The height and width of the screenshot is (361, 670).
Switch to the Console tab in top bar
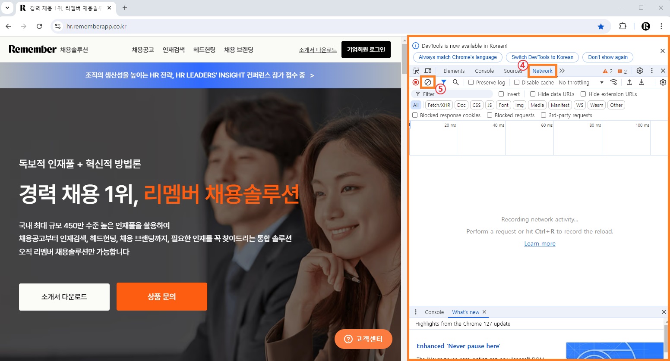484,71
